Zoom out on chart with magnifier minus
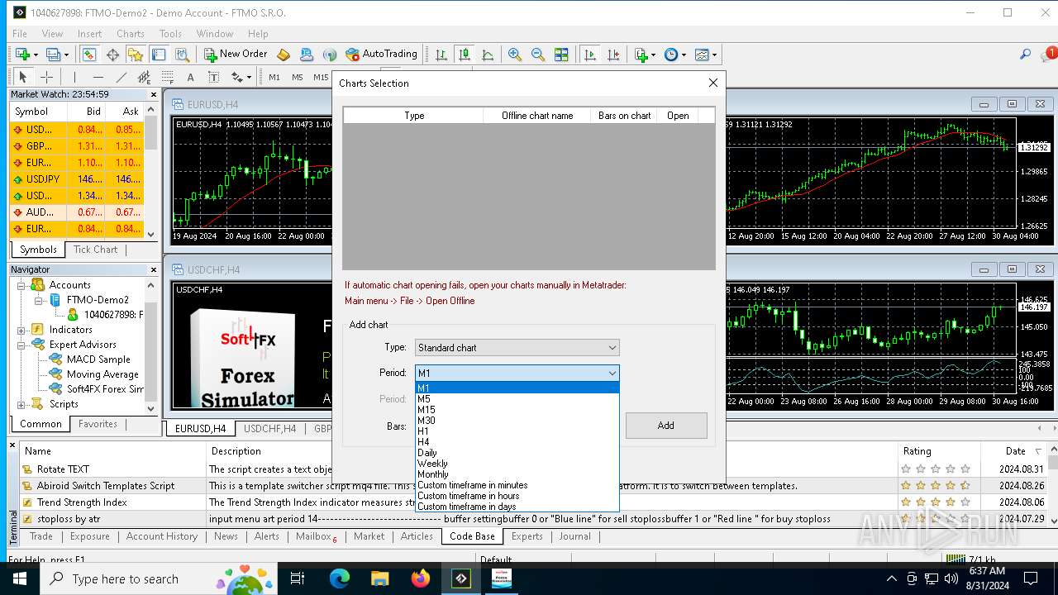This screenshot has height=595, width=1058. coord(538,55)
